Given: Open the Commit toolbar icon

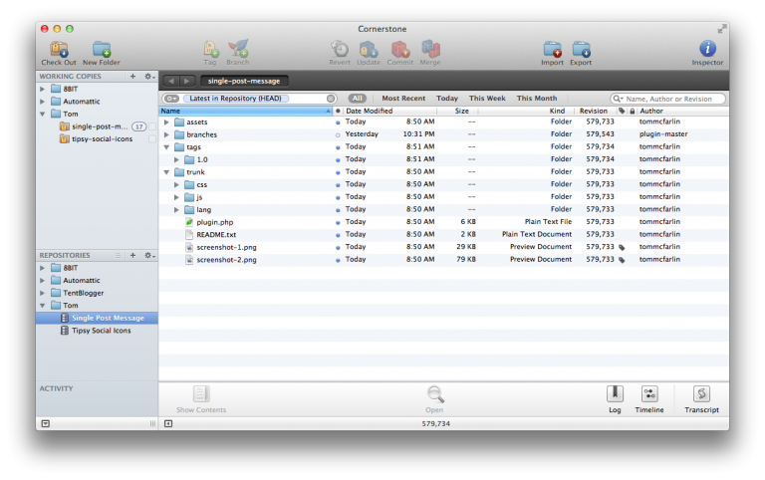Looking at the screenshot, I should click(400, 50).
